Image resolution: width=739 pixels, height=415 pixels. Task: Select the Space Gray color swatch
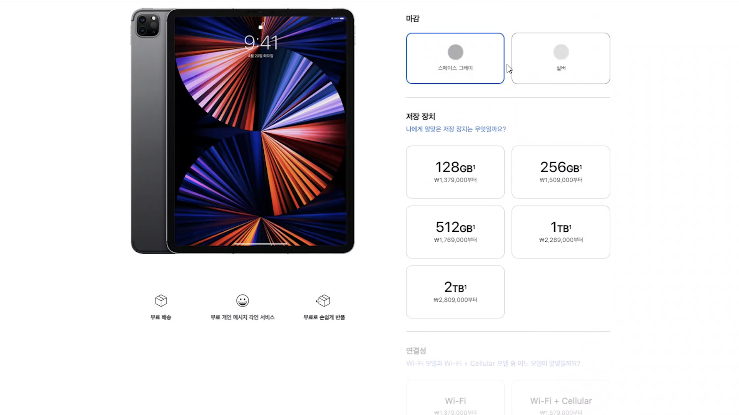455,52
